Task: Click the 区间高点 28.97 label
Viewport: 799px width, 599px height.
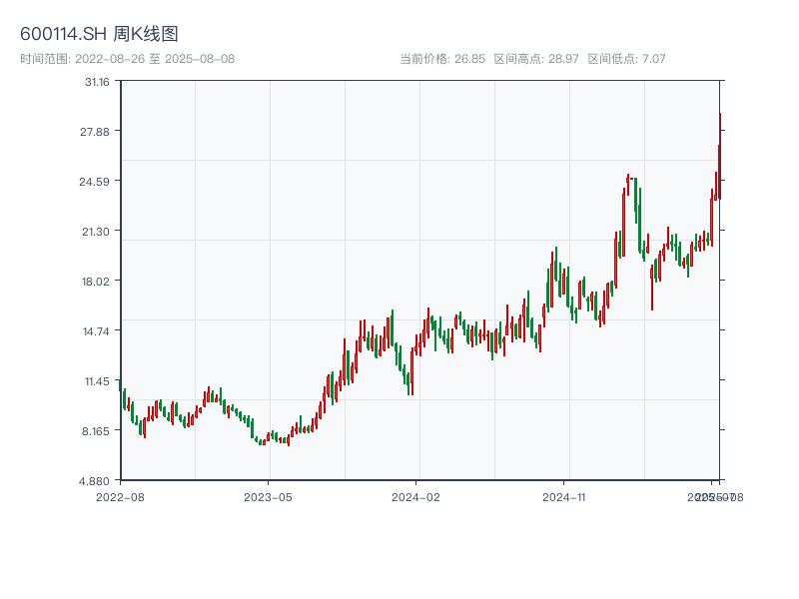Action: coord(536,59)
